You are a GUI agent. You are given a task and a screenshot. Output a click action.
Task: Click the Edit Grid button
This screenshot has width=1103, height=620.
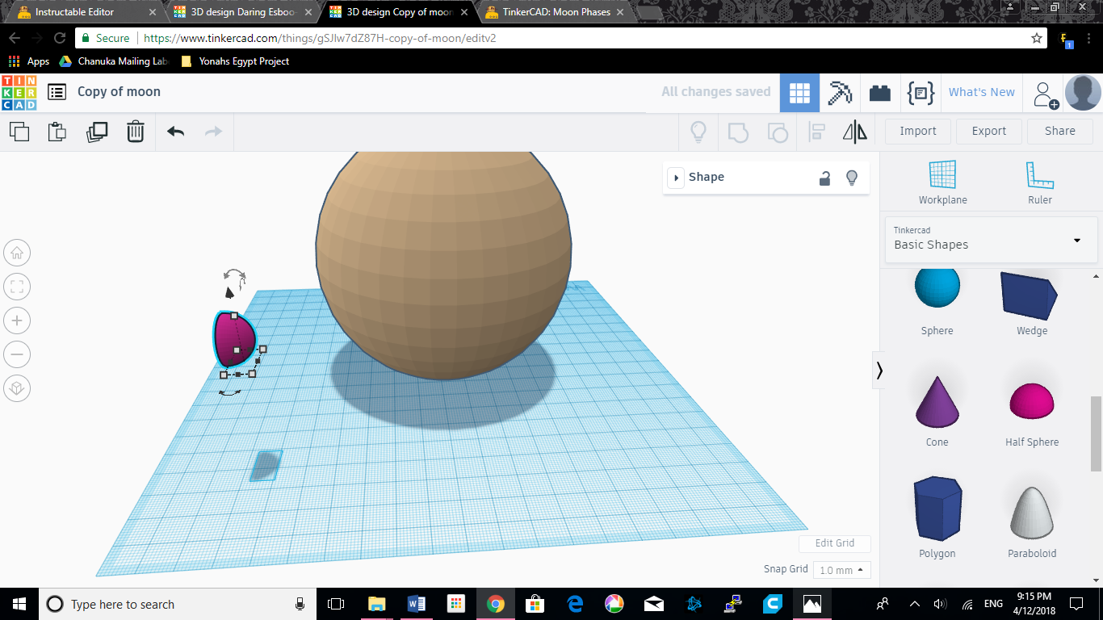(835, 543)
